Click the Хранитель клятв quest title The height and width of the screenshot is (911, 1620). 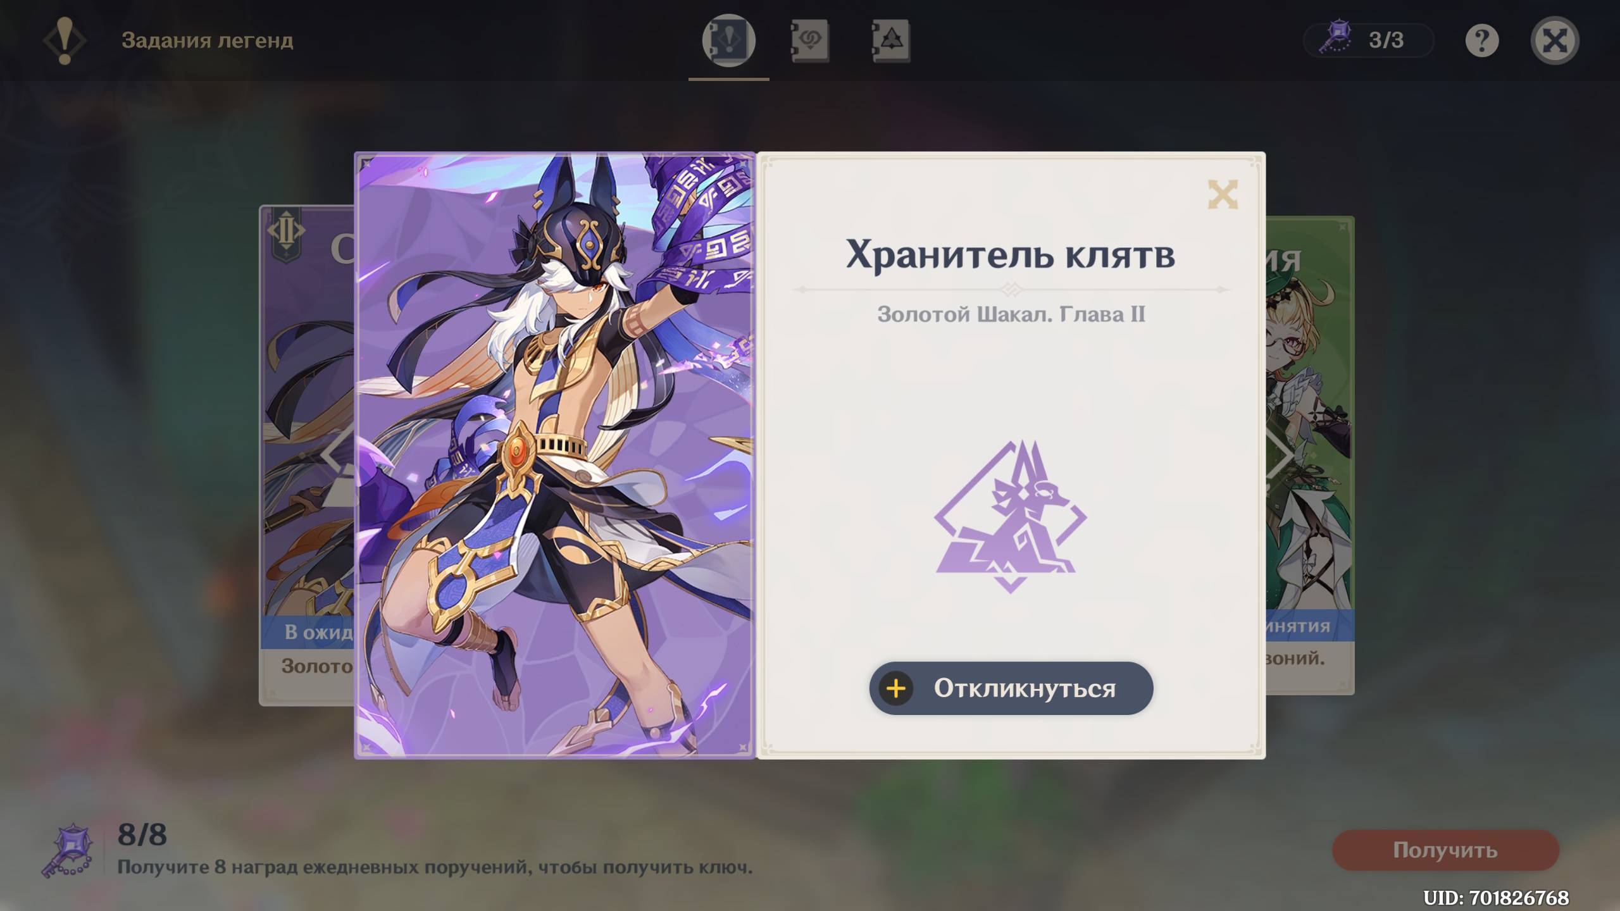[1011, 254]
